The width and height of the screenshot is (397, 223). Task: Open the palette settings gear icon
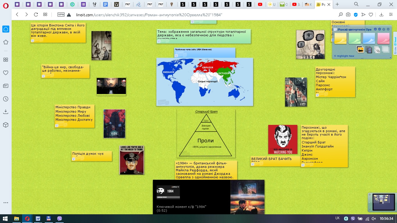[x=388, y=29]
